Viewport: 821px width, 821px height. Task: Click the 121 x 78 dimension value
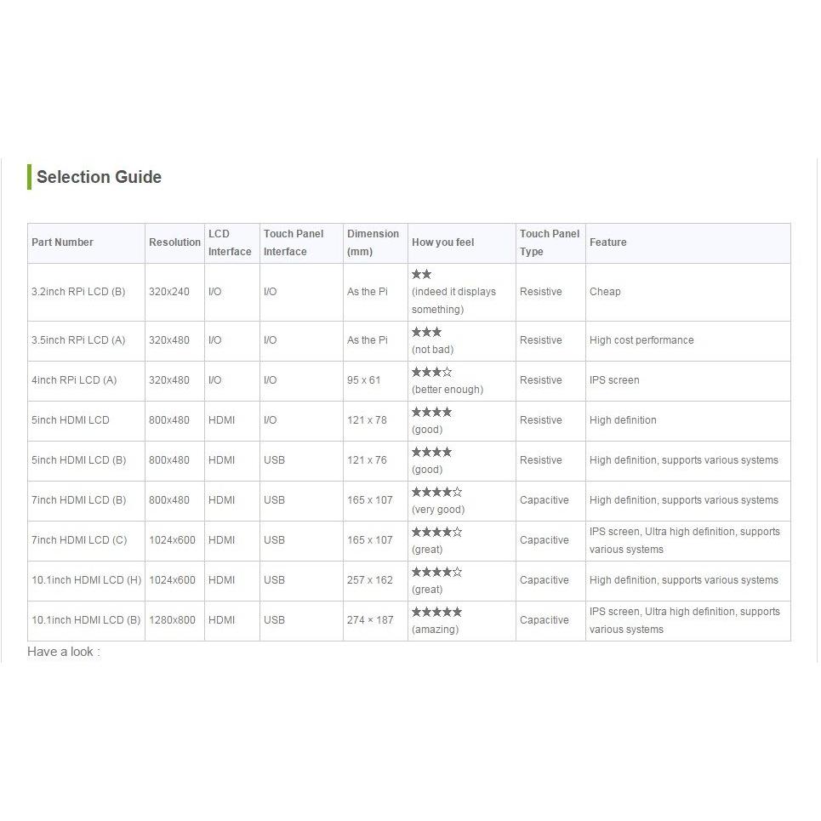click(367, 420)
